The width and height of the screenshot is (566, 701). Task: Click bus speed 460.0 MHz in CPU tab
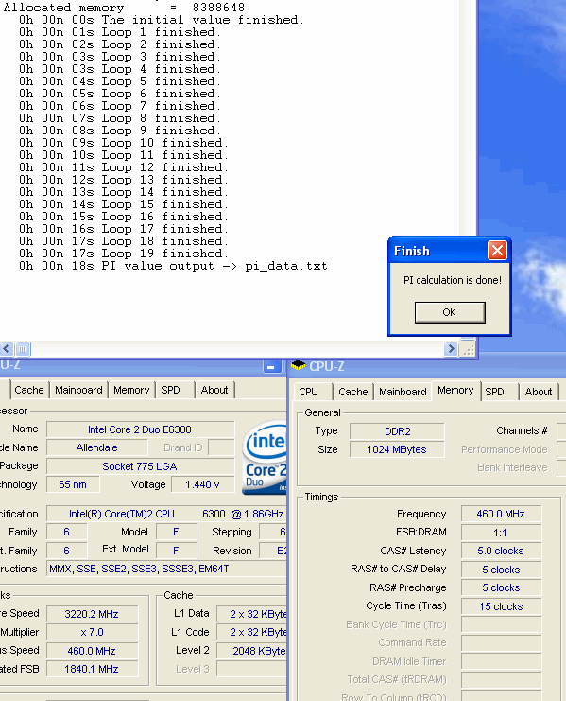click(92, 651)
